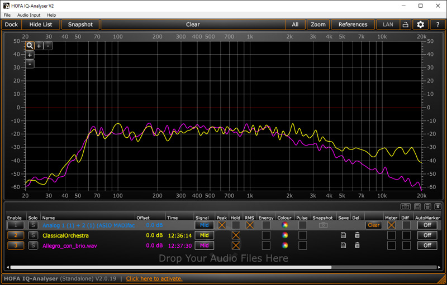Click the 'Click here to activate' link
Screen dimensions: 447x285
[154, 278]
